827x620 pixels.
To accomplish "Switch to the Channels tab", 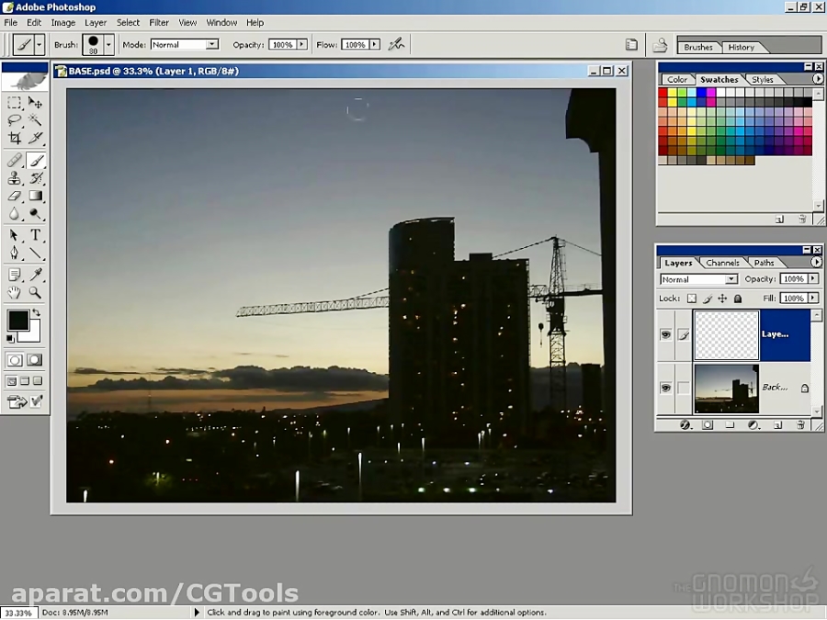I will [x=723, y=263].
